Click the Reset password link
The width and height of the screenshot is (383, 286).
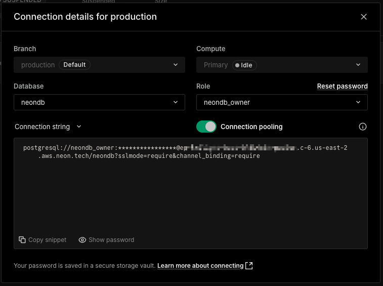(342, 86)
